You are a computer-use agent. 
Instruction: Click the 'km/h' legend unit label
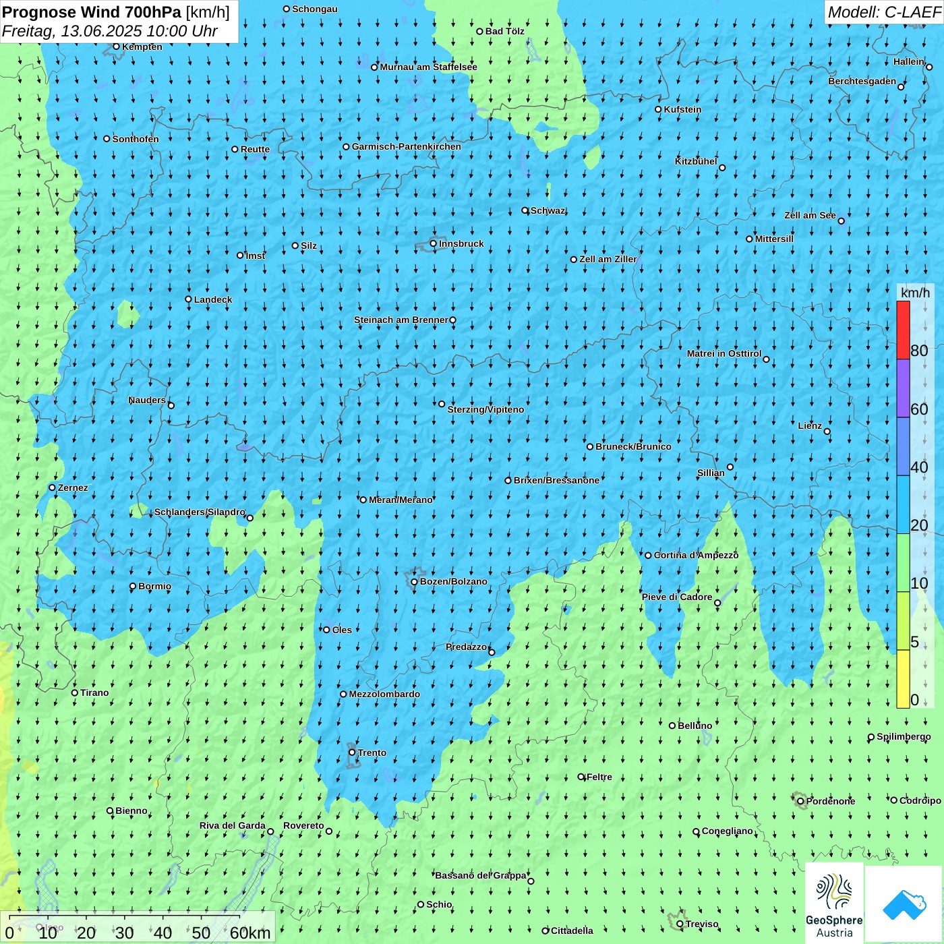pyautogui.click(x=915, y=293)
